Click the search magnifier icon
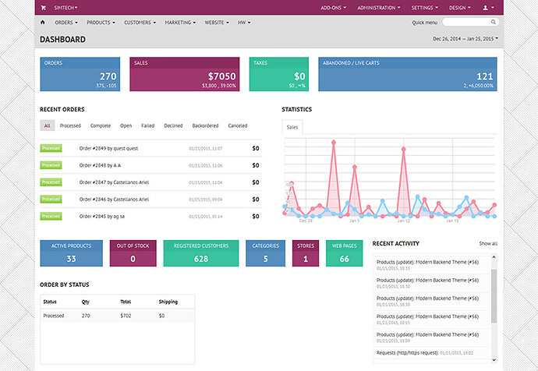Viewport: 538px width, 371px height. pos(493,22)
